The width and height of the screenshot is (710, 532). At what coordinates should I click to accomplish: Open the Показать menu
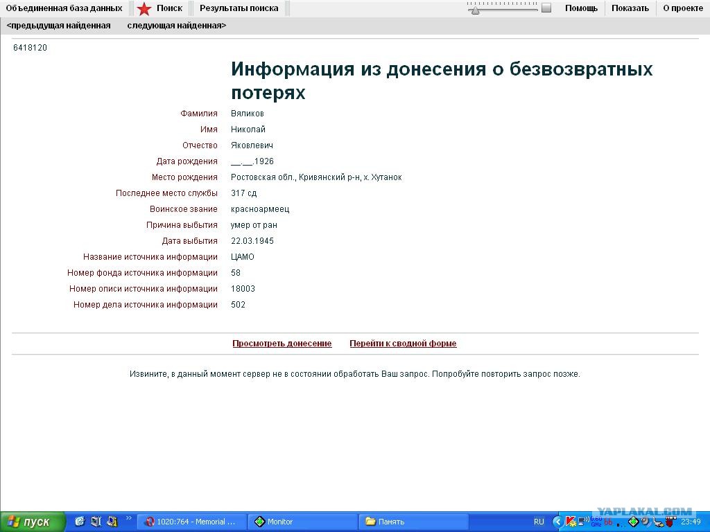[x=630, y=8]
